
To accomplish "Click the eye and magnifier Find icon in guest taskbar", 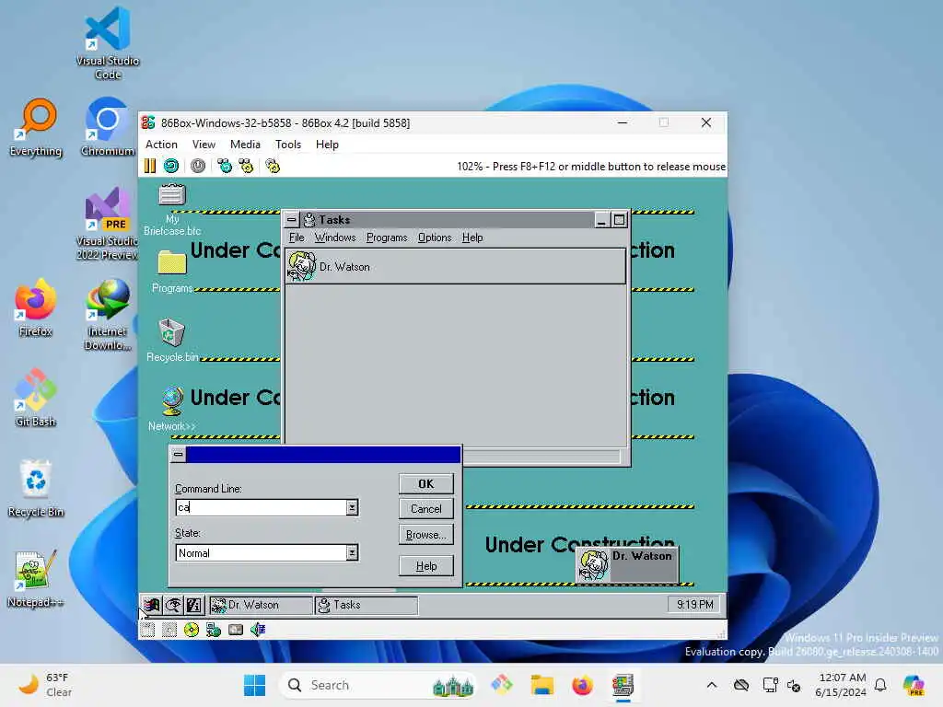I will (x=173, y=605).
